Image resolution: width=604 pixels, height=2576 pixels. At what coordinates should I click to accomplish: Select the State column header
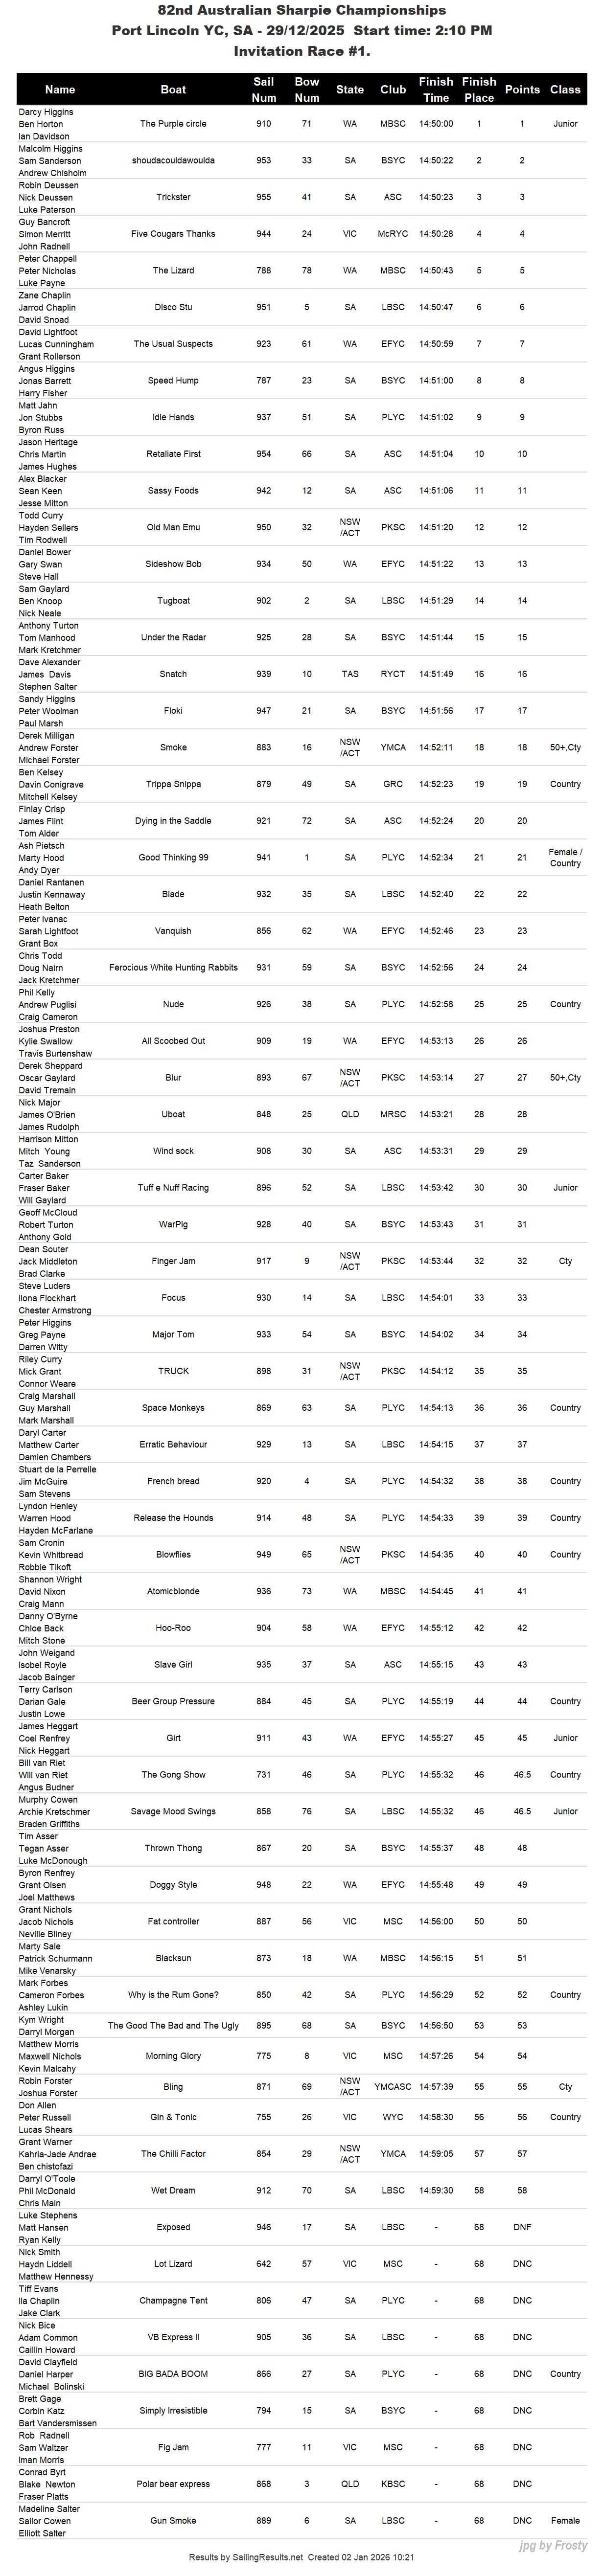pos(350,89)
